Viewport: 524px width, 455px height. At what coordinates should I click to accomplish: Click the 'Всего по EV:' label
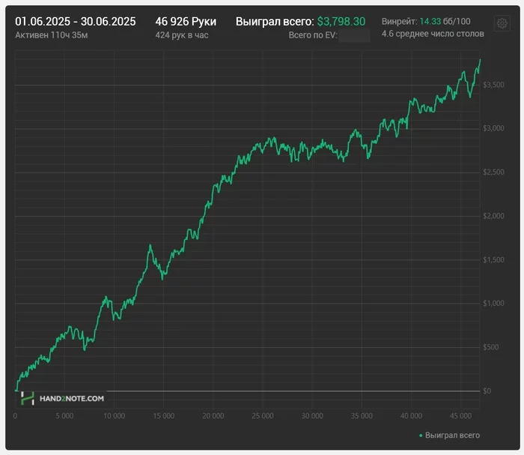313,35
